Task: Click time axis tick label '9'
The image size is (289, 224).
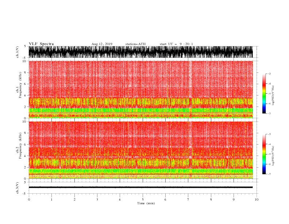Action: pyautogui.click(x=234, y=199)
